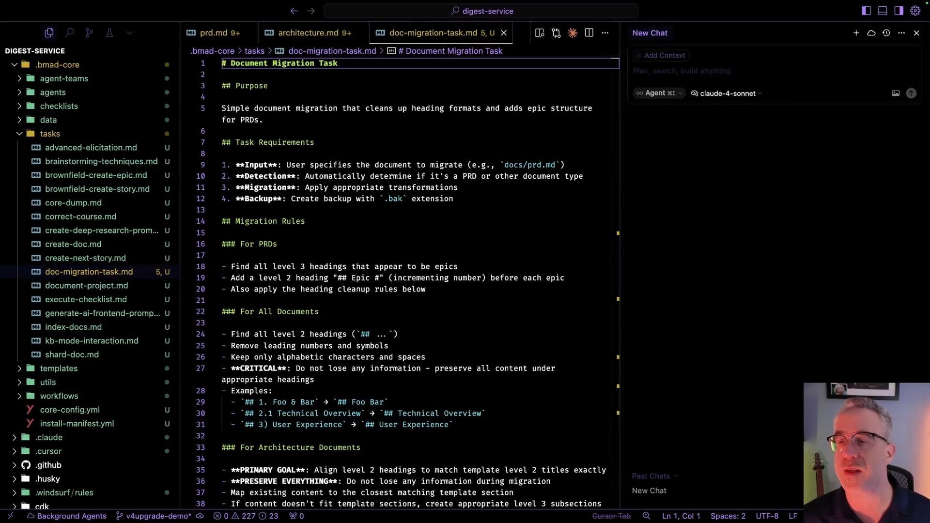Open the Search view in sidebar

(69, 33)
